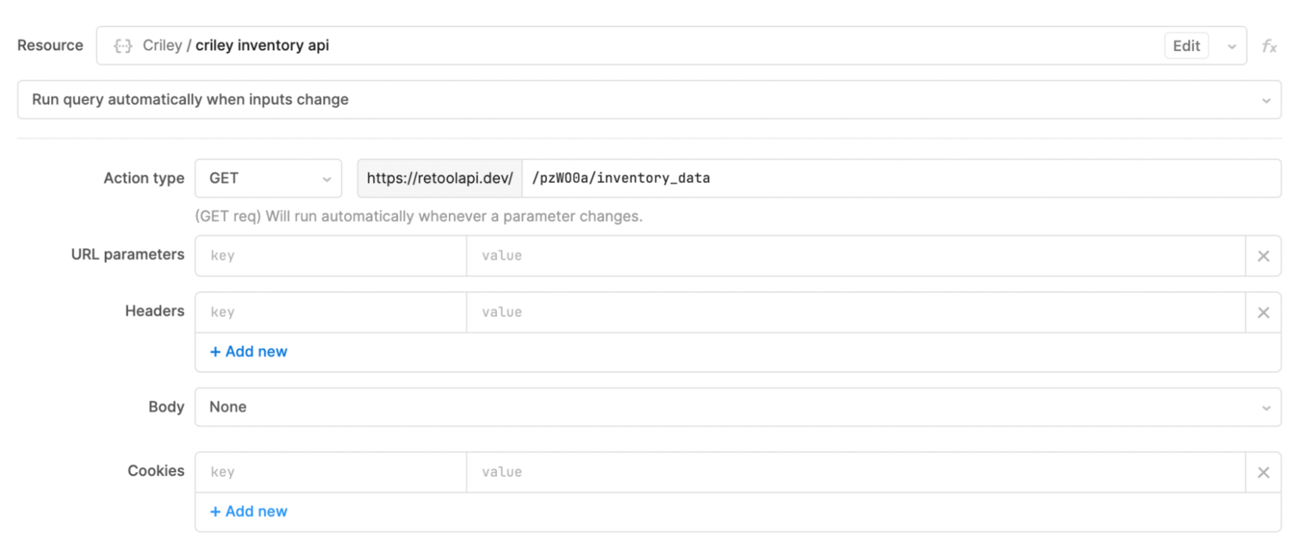Click the Edit resource button

tap(1186, 46)
